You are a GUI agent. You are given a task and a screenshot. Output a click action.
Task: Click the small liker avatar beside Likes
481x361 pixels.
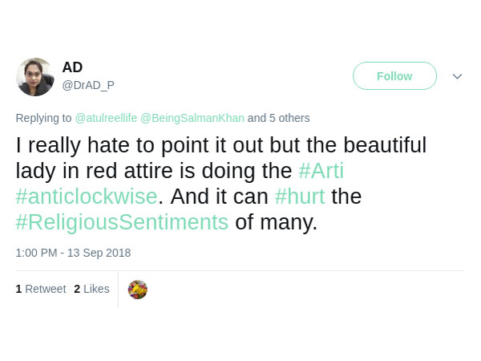coord(138,290)
